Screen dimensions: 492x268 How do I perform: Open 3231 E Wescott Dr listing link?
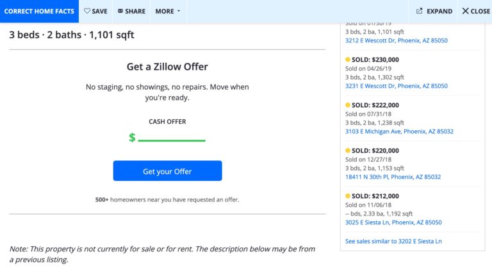tap(397, 86)
